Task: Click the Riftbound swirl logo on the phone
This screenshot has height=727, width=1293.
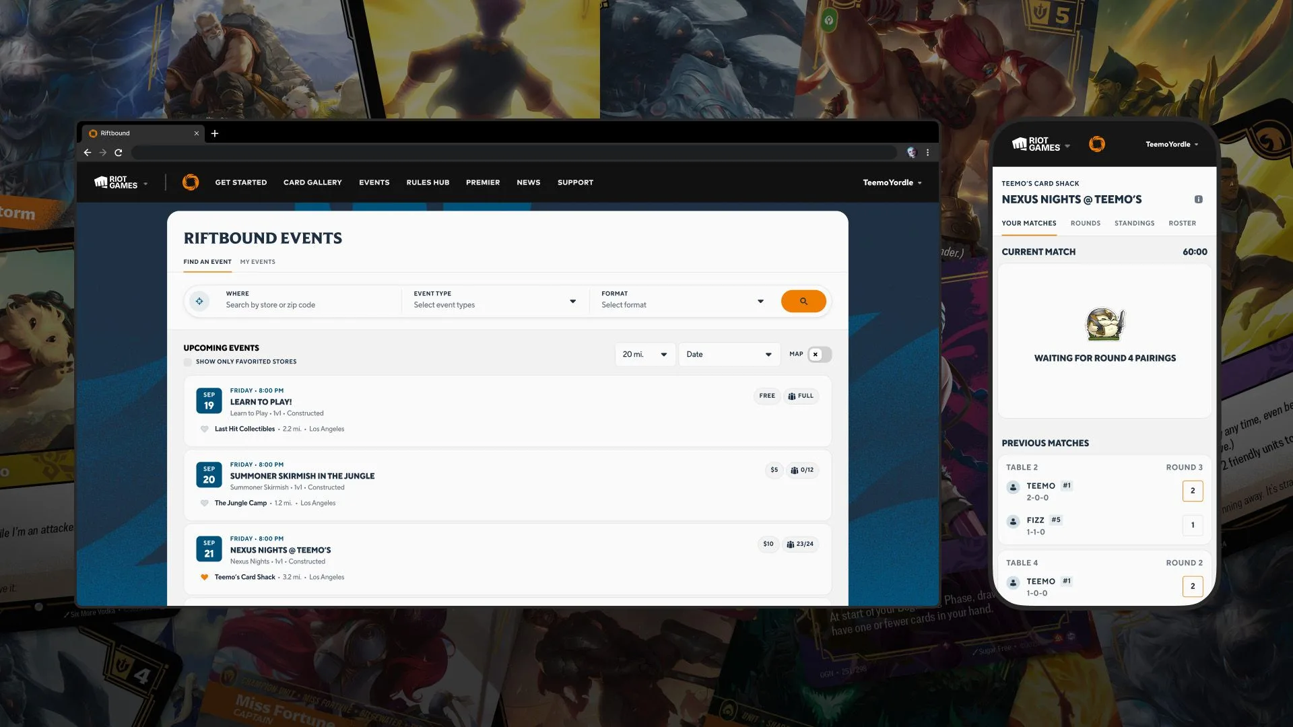Action: coord(1097,144)
